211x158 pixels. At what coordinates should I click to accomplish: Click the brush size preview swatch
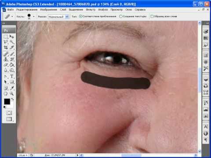[x=29, y=16]
